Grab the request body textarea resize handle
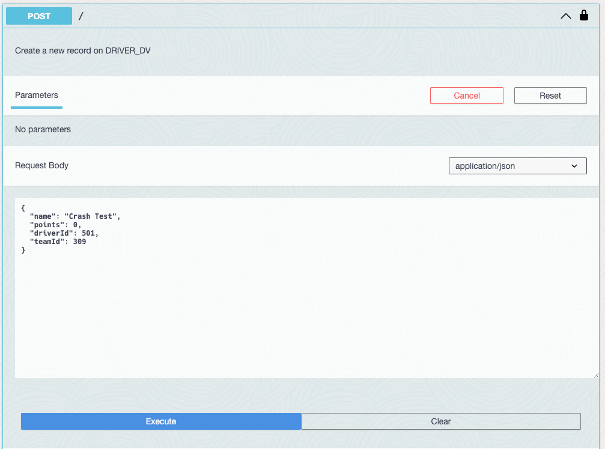 pos(595,374)
